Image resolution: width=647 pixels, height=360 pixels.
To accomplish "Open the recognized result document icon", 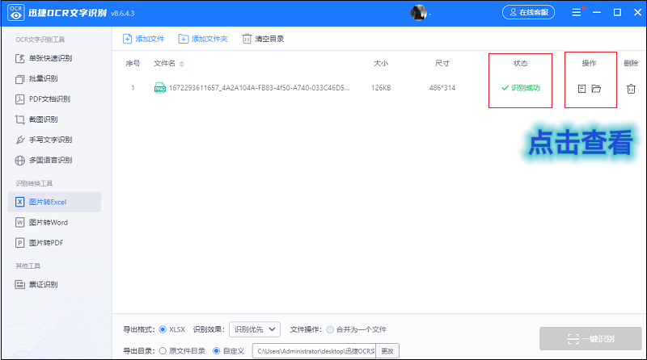I will tap(581, 89).
